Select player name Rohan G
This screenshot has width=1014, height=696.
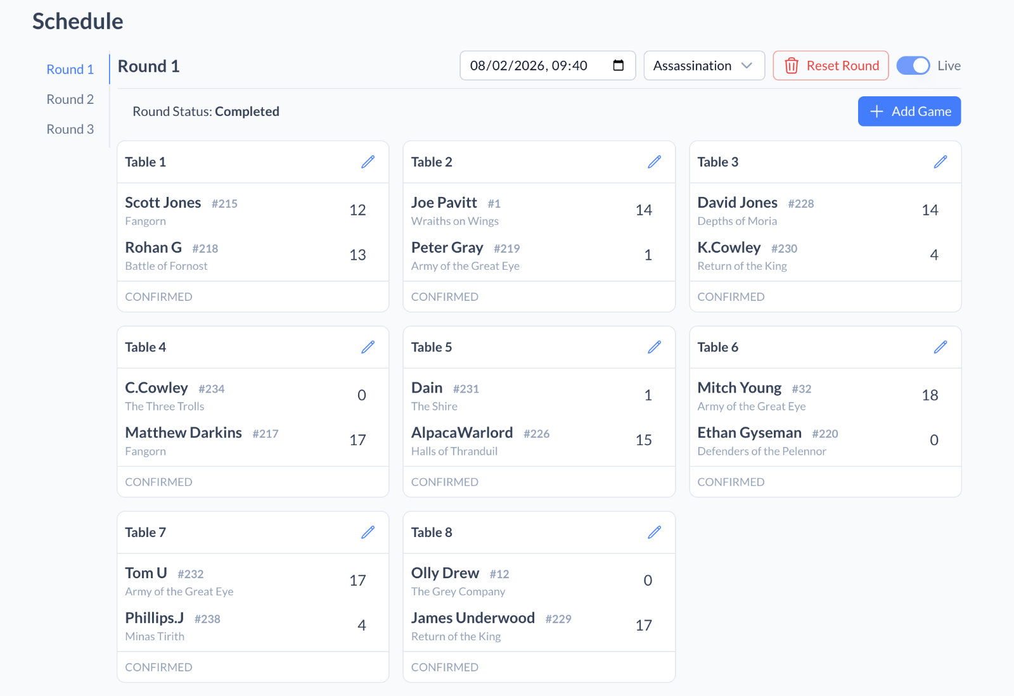click(x=153, y=248)
